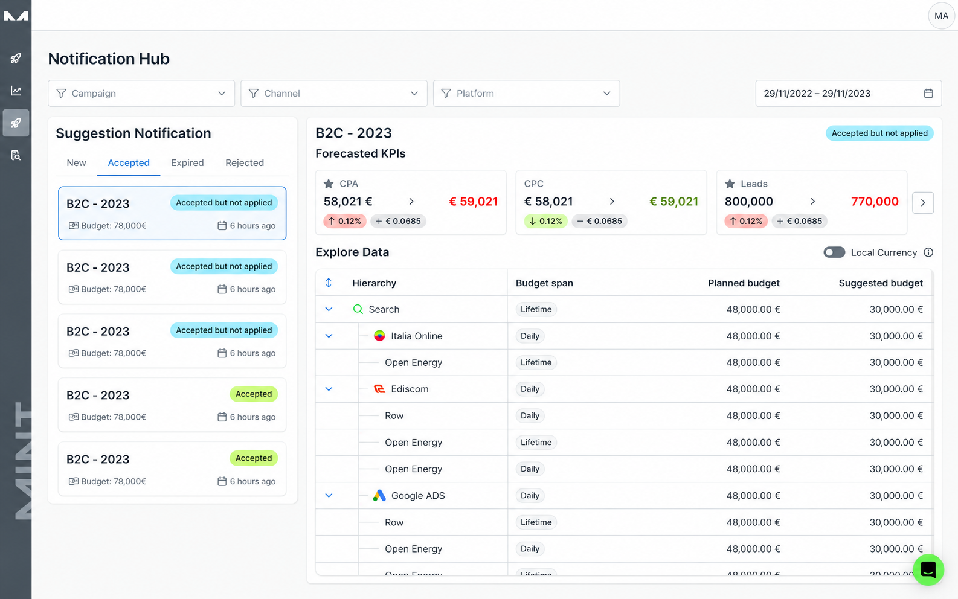Click the Daily badge in the Italia Online row

(x=530, y=336)
